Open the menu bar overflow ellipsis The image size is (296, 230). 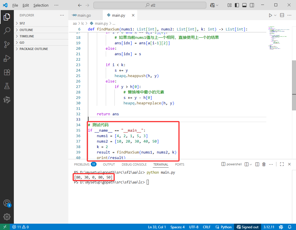56,5
